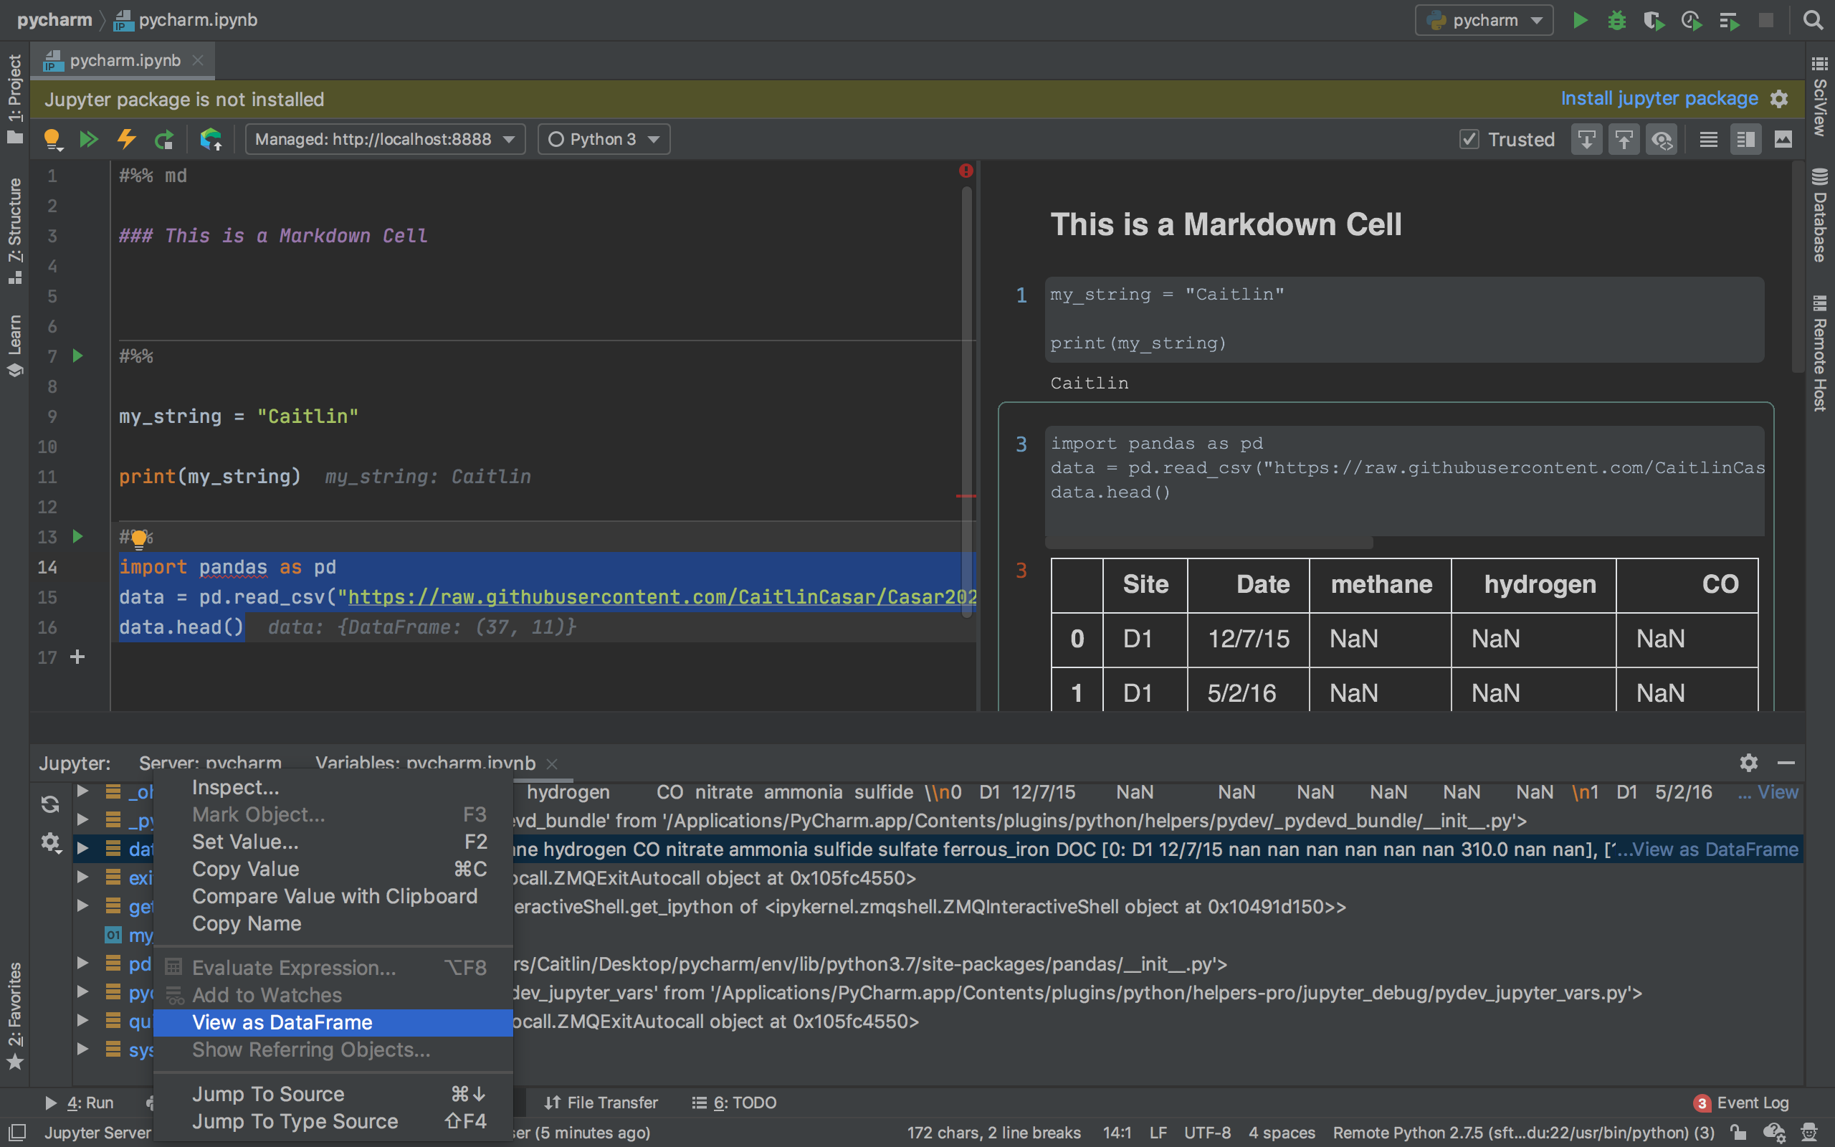Choose Jump To Source in context menu

[333, 1094]
